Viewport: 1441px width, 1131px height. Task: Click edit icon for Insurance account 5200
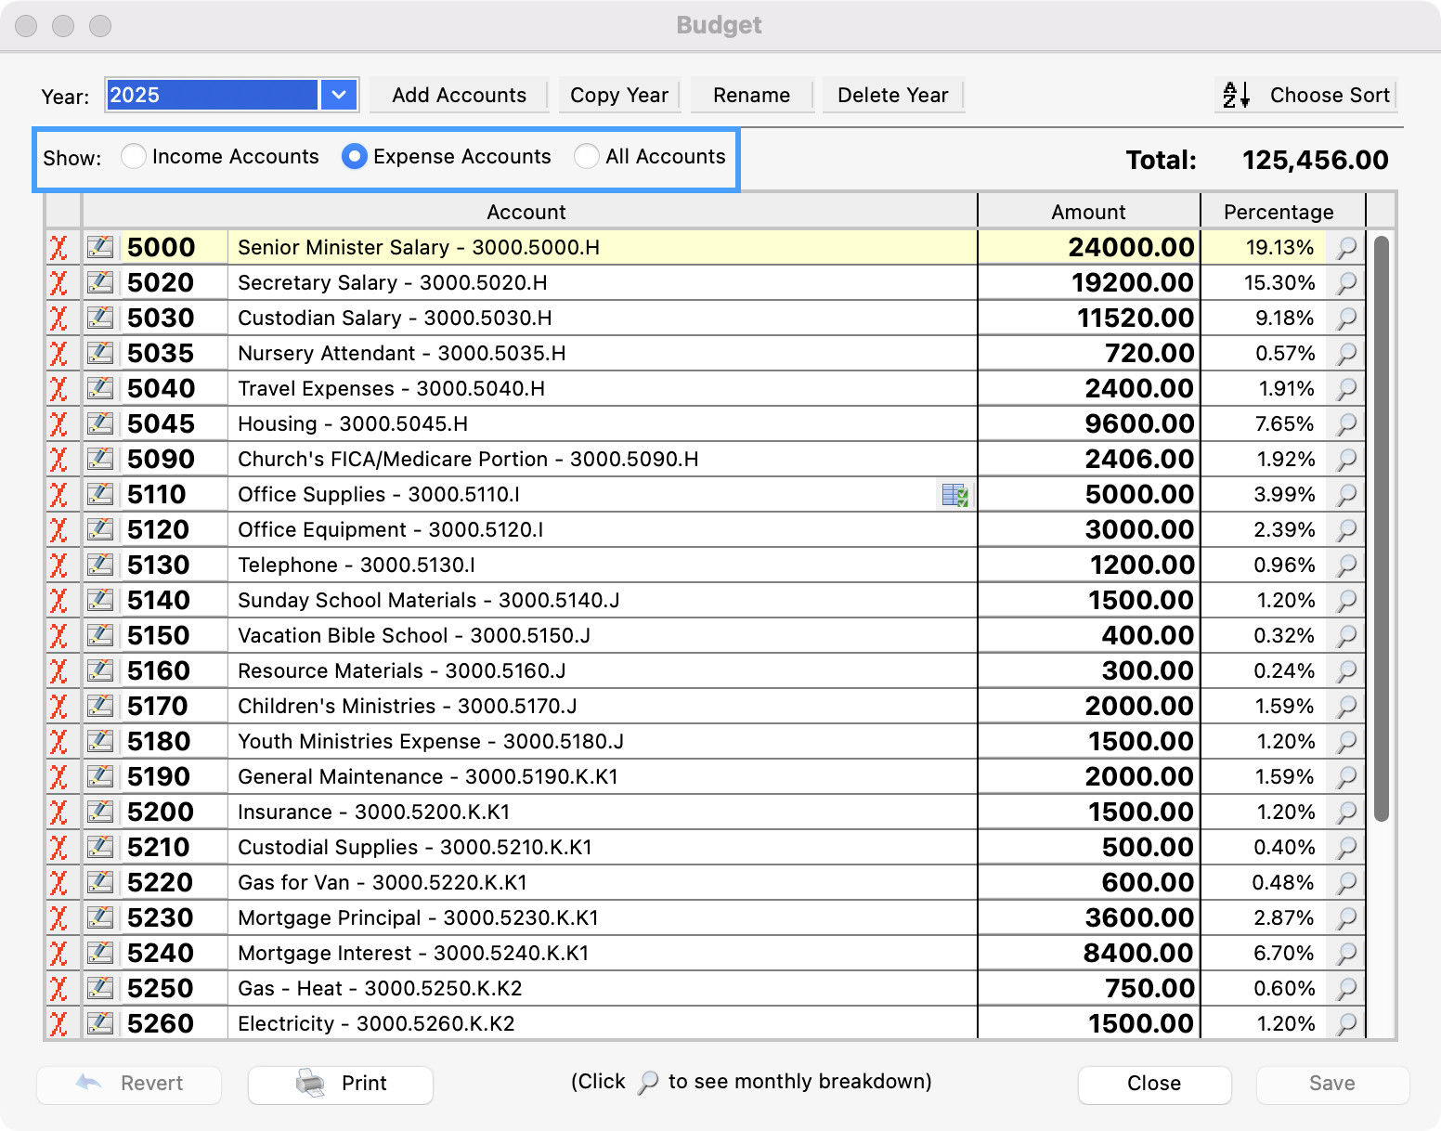(100, 812)
